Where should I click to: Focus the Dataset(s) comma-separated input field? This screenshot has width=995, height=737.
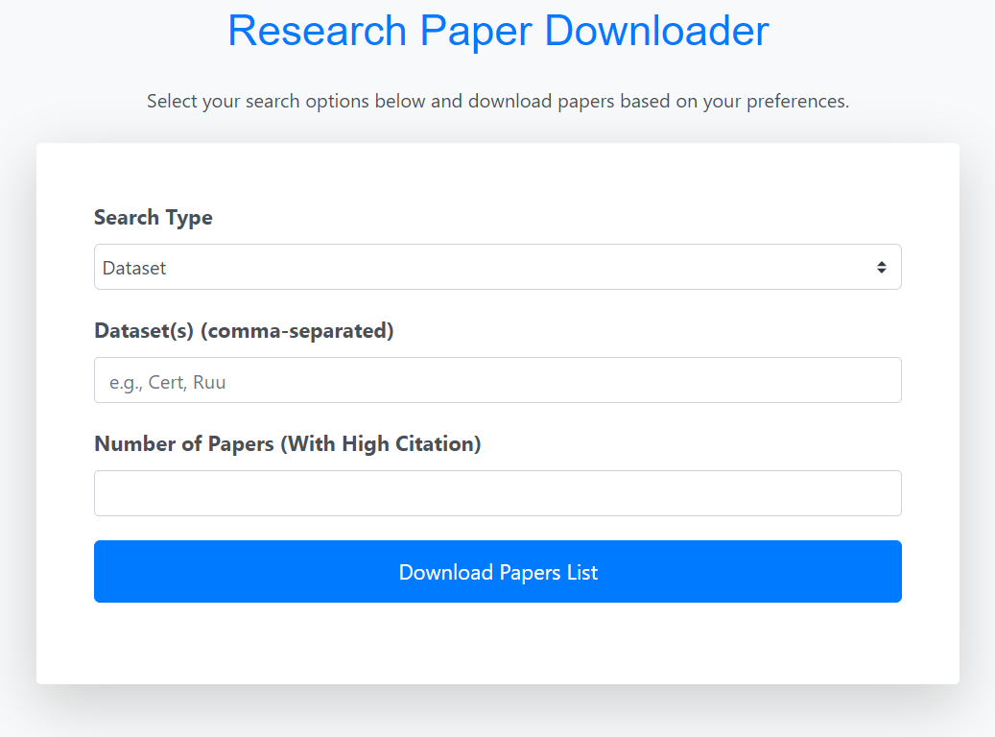pyautogui.click(x=497, y=380)
